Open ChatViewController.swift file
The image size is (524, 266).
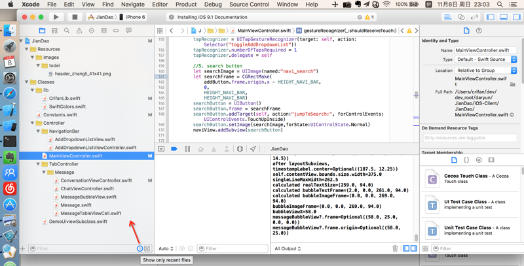tap(87, 188)
